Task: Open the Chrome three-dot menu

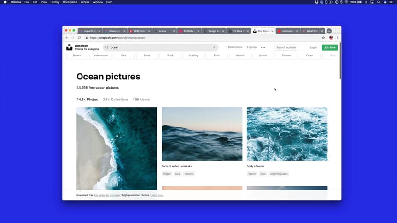Action: coord(338,38)
